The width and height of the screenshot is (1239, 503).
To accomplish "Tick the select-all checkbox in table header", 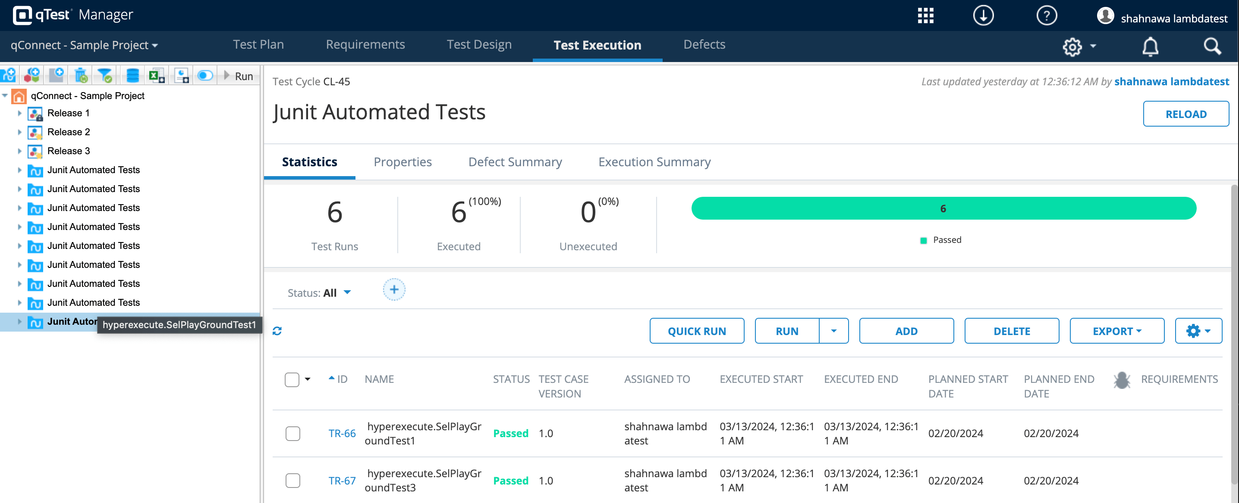I will 292,380.
